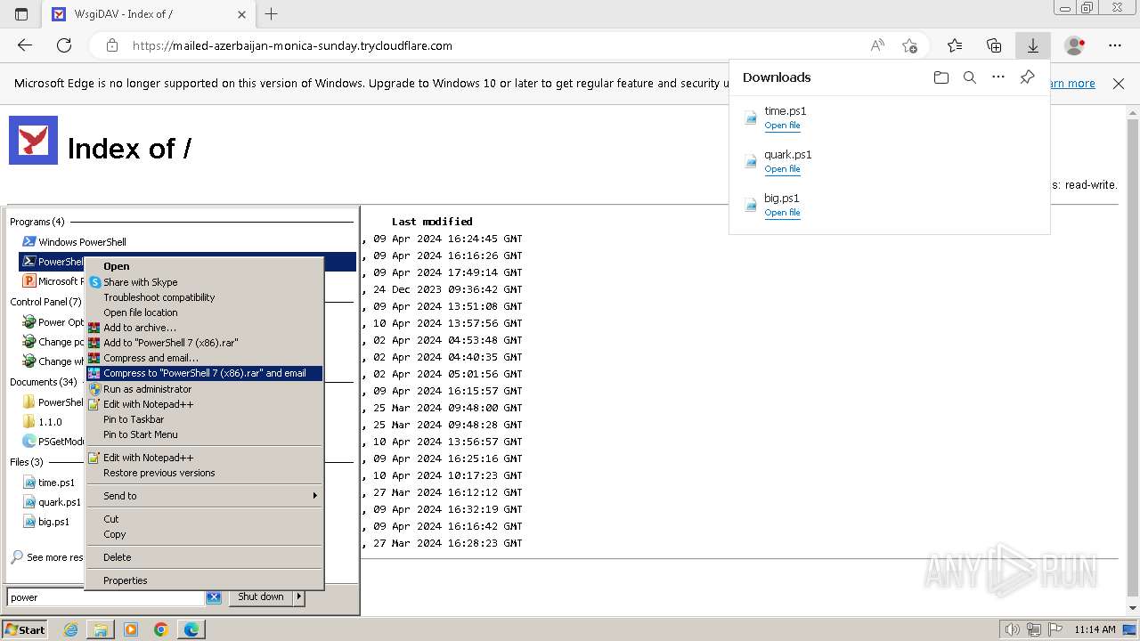Open Properties from context menu

pos(204,580)
